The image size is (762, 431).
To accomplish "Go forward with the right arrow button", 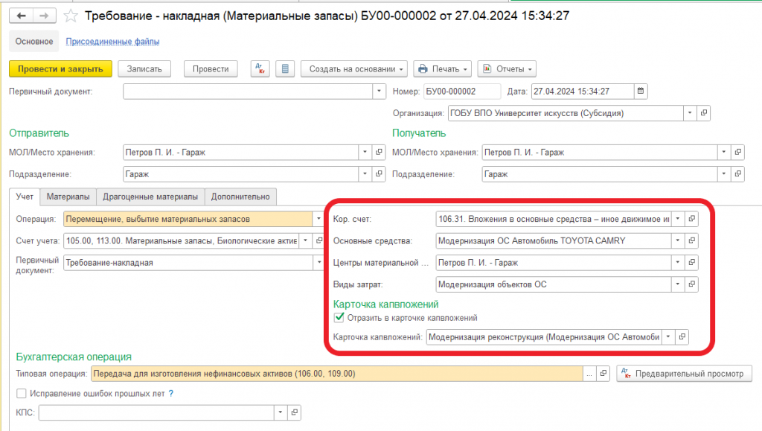I will [x=44, y=16].
